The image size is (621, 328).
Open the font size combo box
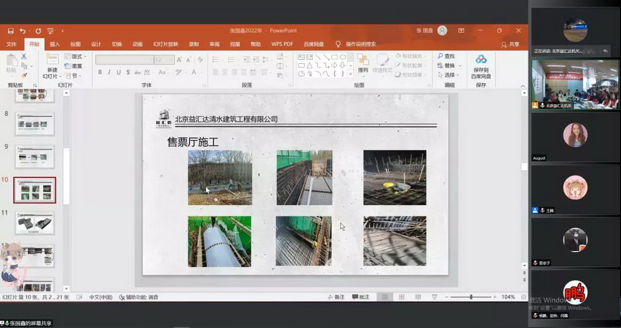tap(164, 60)
